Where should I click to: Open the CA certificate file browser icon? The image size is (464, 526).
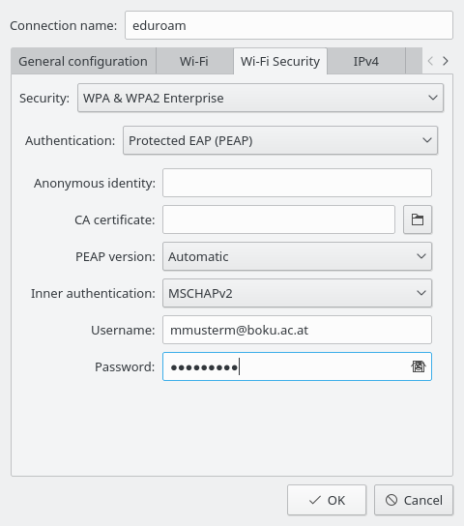click(418, 219)
